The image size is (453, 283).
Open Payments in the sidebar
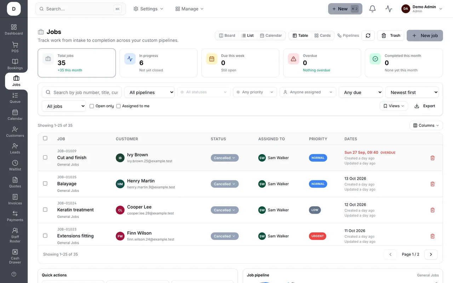[15, 216]
